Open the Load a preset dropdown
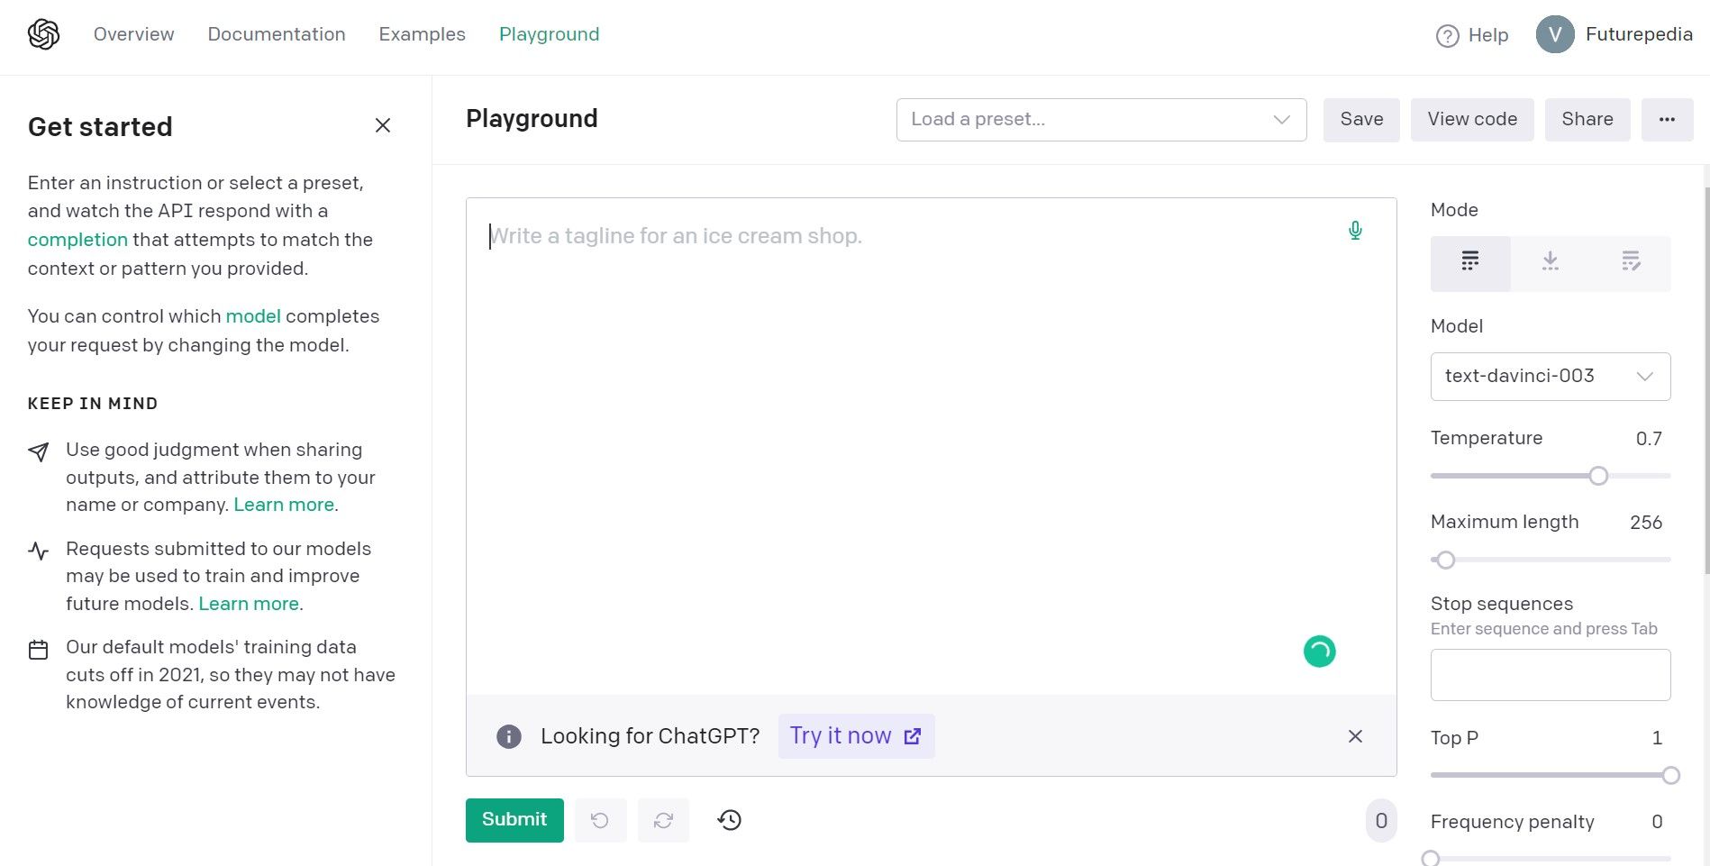Screen dimensions: 1710x866 click(1101, 120)
